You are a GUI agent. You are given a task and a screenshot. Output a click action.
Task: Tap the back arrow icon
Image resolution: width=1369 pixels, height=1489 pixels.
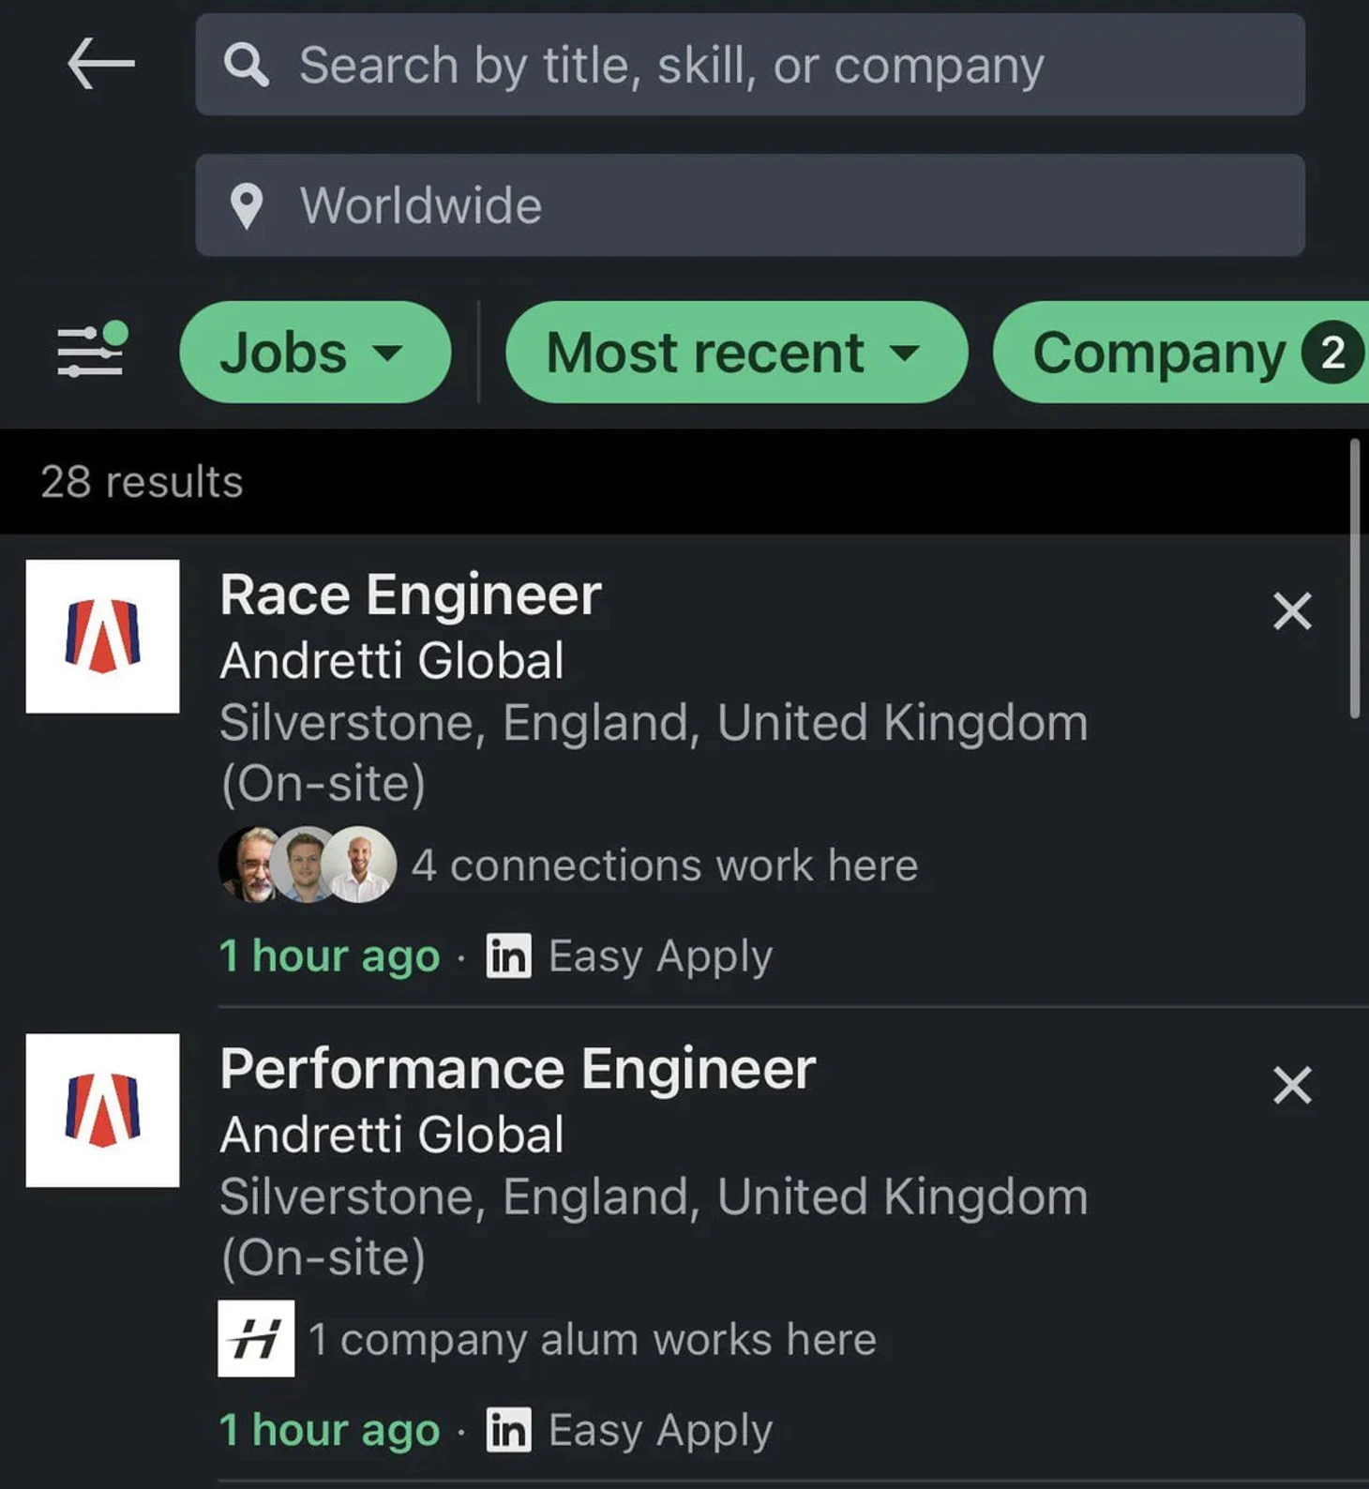coord(101,64)
